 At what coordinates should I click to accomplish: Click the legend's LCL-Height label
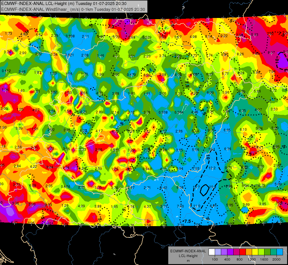point(188,256)
